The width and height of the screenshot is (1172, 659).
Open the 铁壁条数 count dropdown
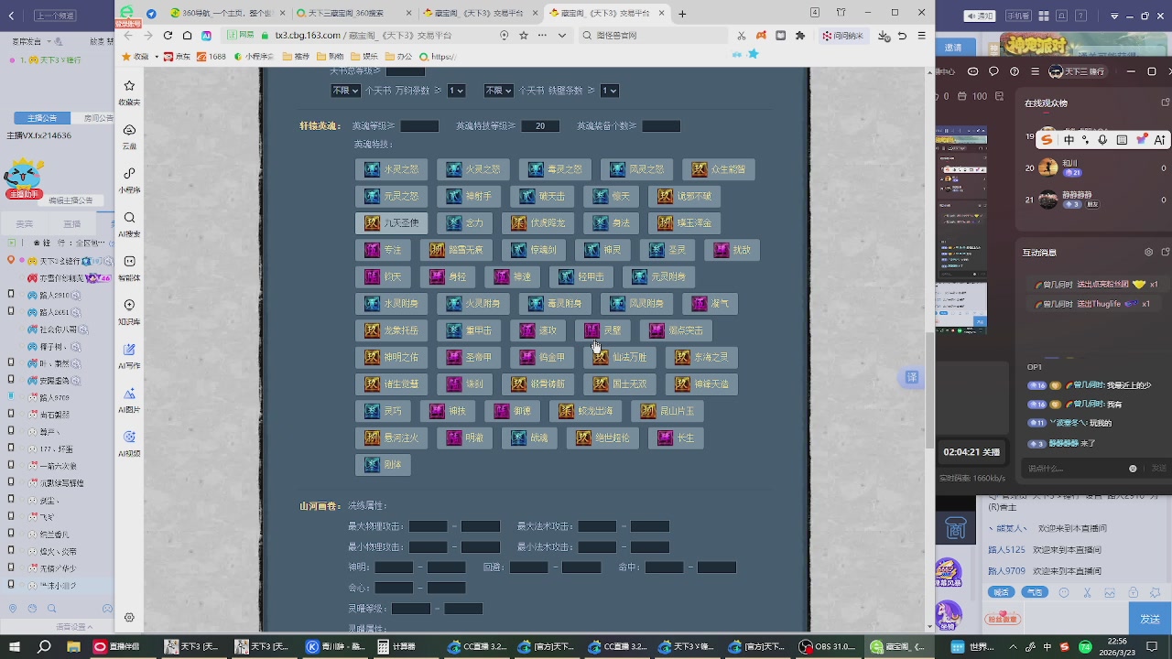(x=610, y=91)
